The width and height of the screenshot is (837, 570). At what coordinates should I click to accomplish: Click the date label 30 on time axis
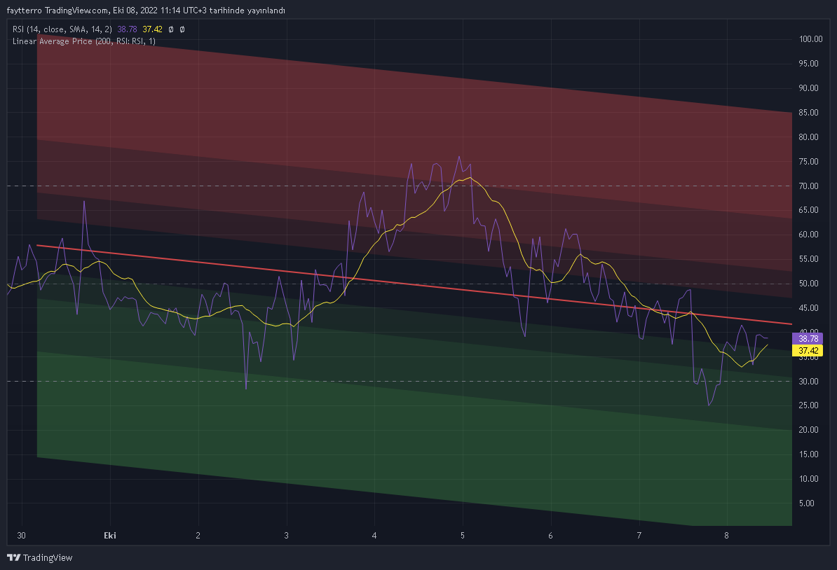point(21,536)
